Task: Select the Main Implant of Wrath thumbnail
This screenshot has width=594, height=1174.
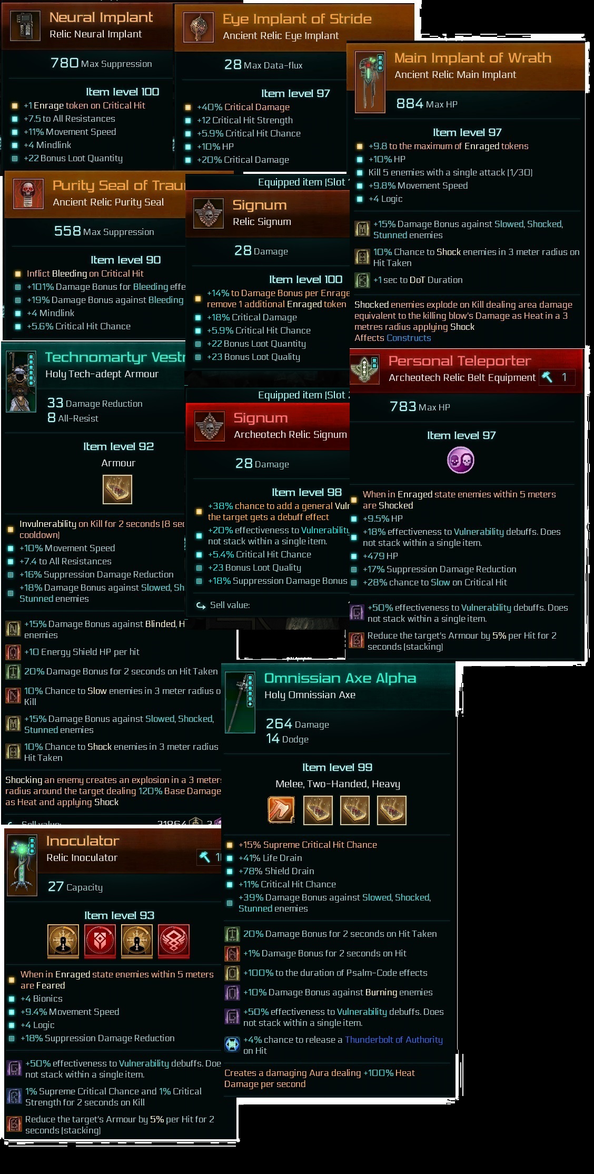Action: pyautogui.click(x=370, y=82)
